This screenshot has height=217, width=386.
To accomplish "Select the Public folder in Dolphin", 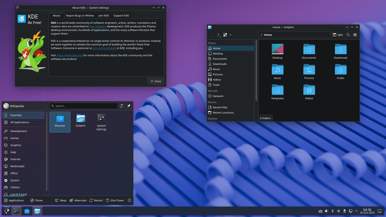I will (340, 72).
